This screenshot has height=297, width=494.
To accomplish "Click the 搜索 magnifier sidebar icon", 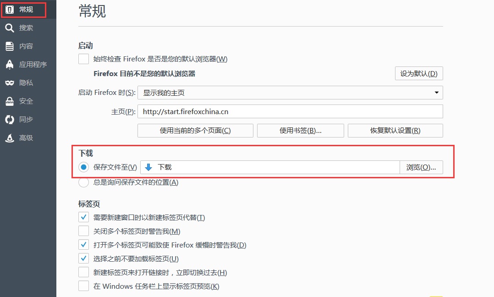I will tap(10, 27).
